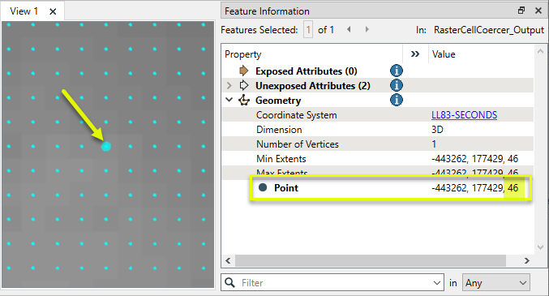
Task: Click the Point value -443262, 177429, 46
Action: [x=474, y=188]
